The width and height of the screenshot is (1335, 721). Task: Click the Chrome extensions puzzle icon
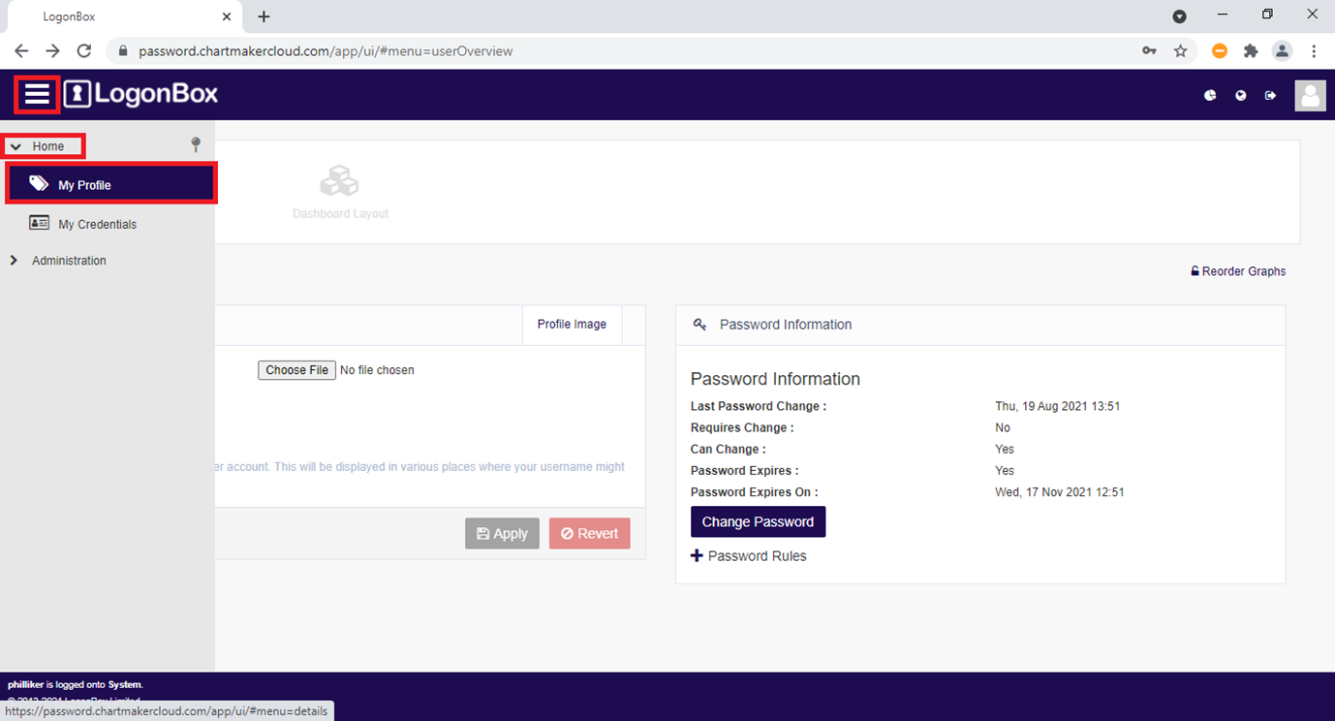click(1251, 51)
